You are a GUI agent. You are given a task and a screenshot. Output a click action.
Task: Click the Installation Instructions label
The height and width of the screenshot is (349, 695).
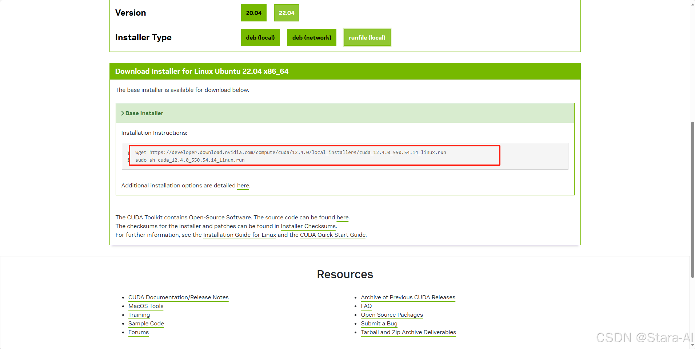[x=154, y=133]
